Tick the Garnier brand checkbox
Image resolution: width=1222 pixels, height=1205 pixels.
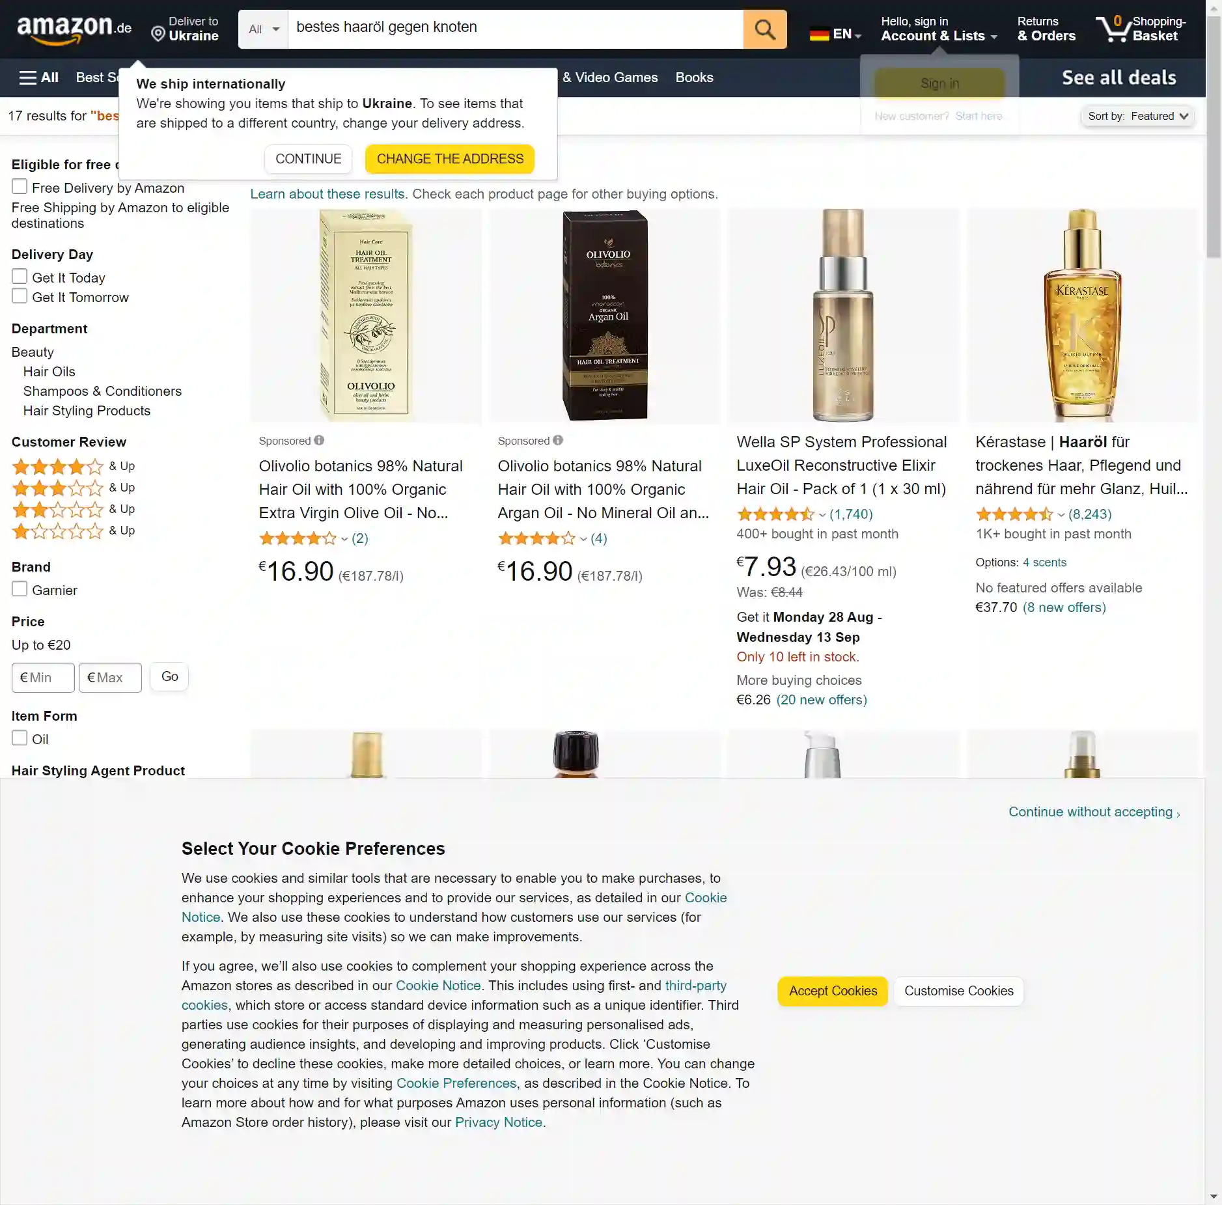click(20, 589)
